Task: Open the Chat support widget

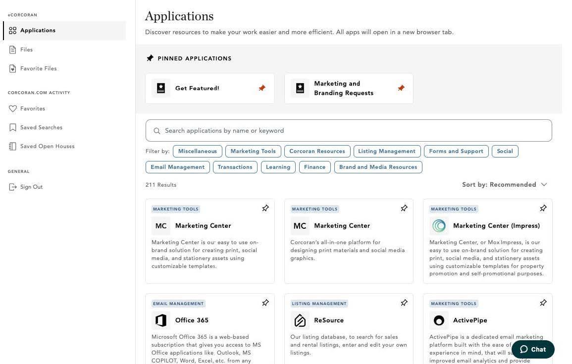Action: pos(532,349)
